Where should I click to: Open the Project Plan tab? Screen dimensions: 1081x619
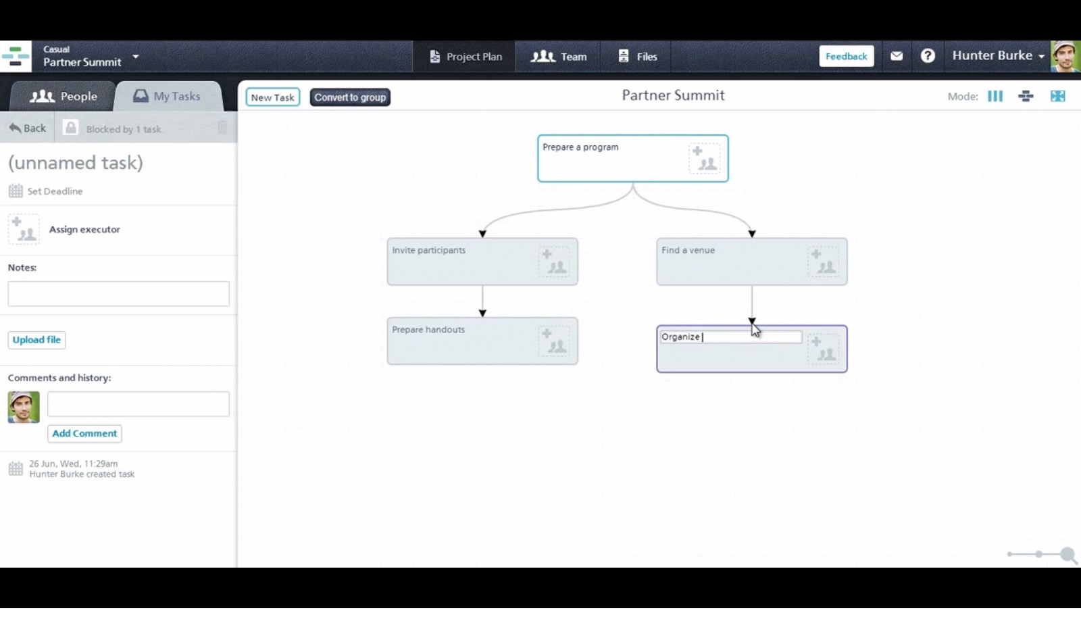click(x=466, y=57)
